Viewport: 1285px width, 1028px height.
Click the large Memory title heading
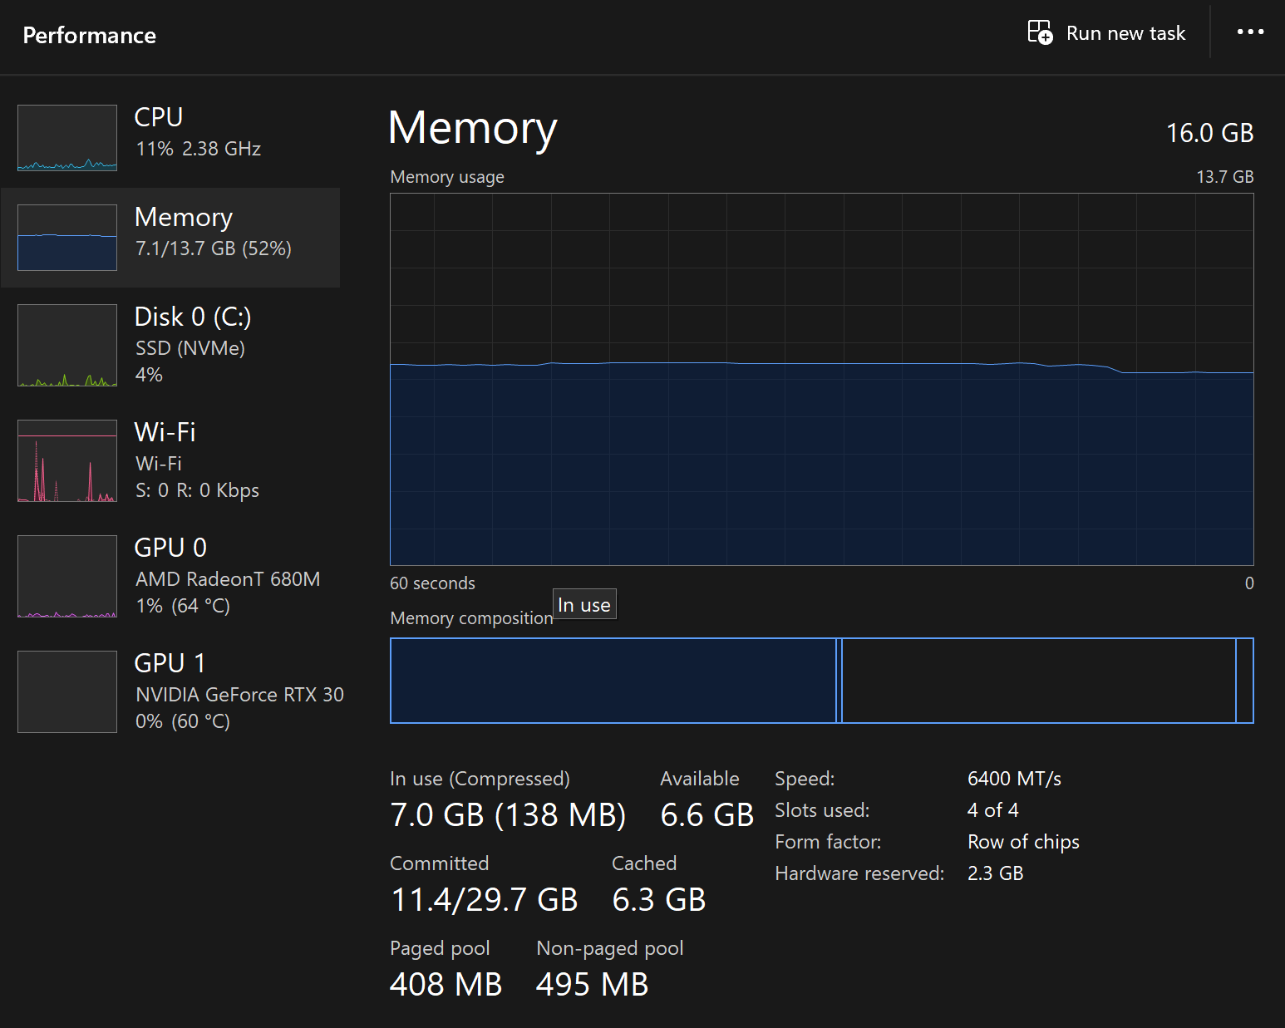coord(472,128)
